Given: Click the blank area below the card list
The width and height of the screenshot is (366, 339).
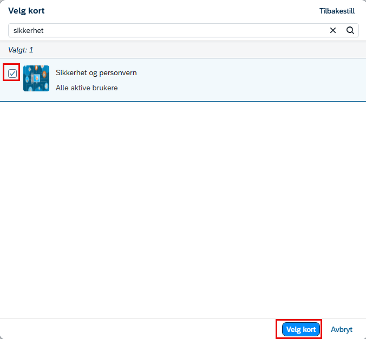Looking at the screenshot, I should [x=183, y=210].
